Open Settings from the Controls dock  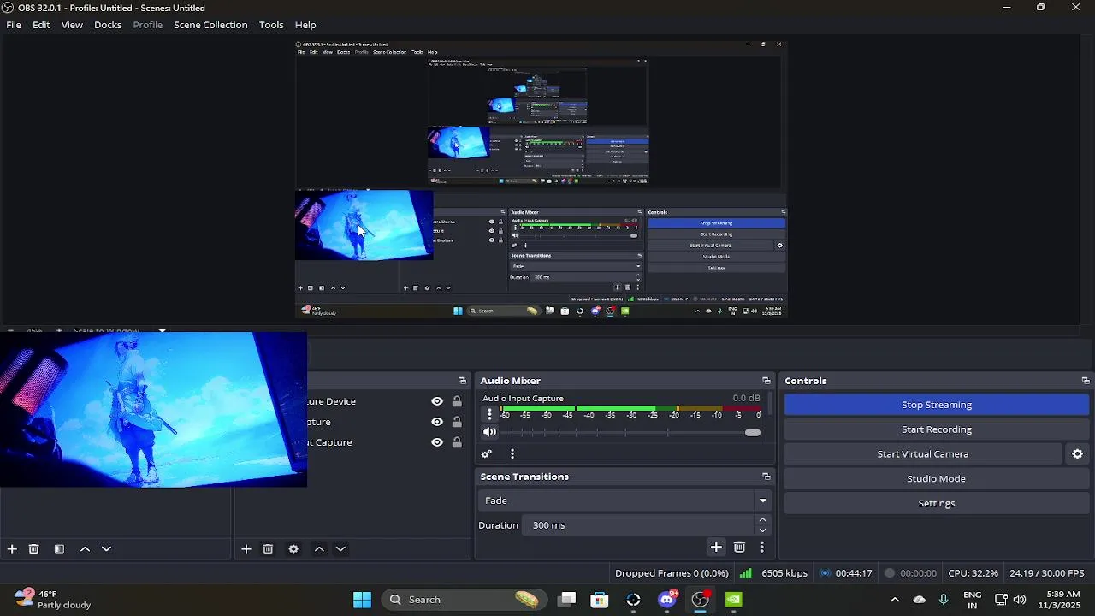[x=937, y=503]
